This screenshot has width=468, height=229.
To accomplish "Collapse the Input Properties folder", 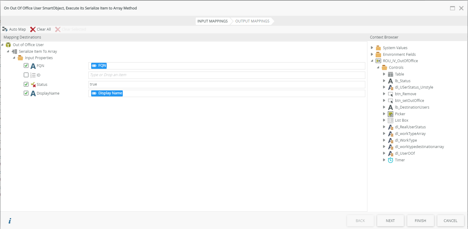I will click(14, 58).
